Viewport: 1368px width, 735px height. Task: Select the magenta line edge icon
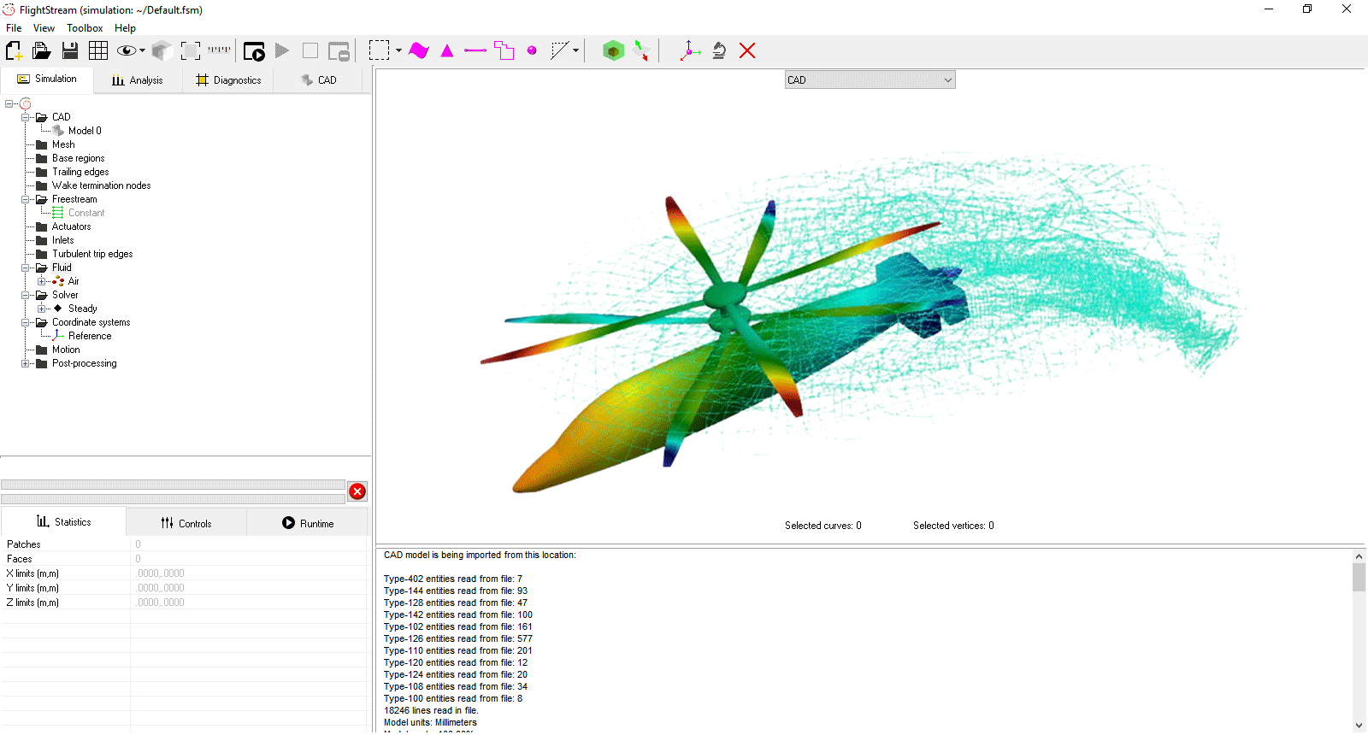click(x=475, y=51)
